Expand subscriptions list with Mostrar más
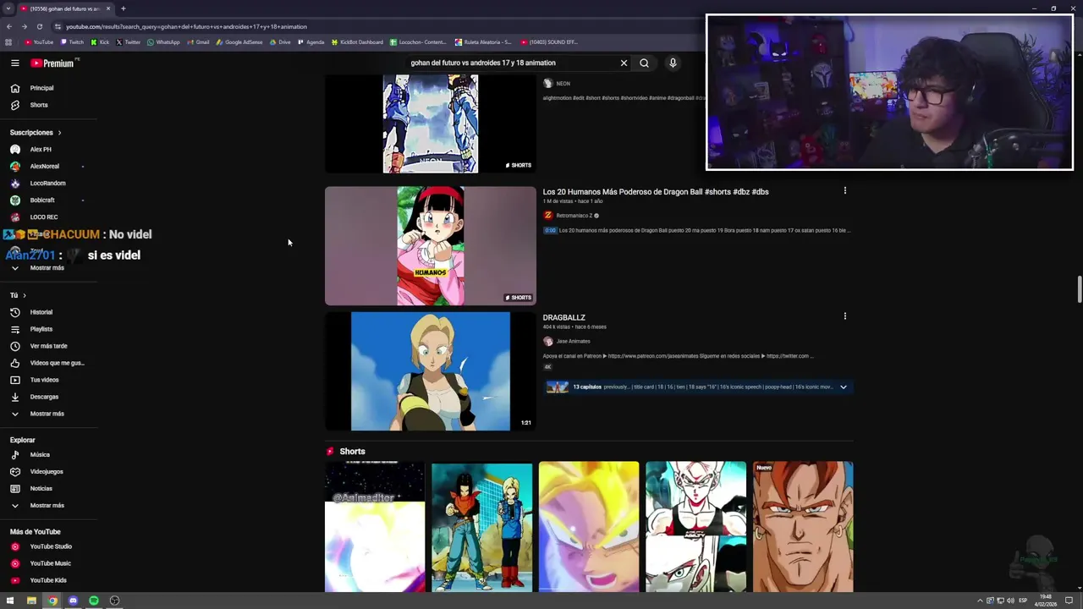The image size is (1083, 609). pyautogui.click(x=47, y=268)
